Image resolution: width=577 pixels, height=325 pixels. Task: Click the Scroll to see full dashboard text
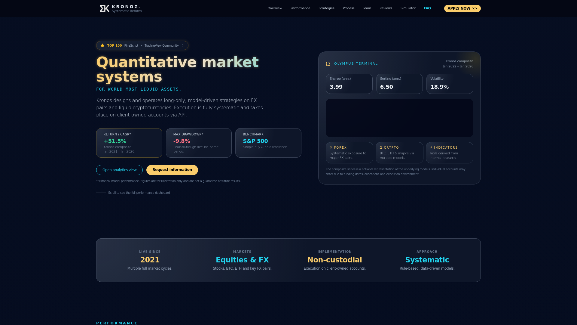click(x=139, y=193)
